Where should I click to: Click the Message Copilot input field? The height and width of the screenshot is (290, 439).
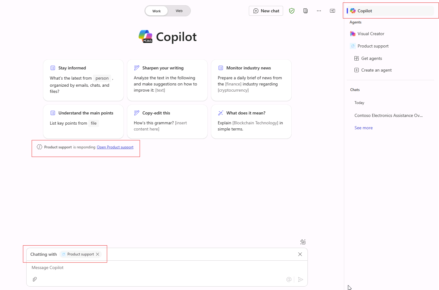tap(167, 268)
